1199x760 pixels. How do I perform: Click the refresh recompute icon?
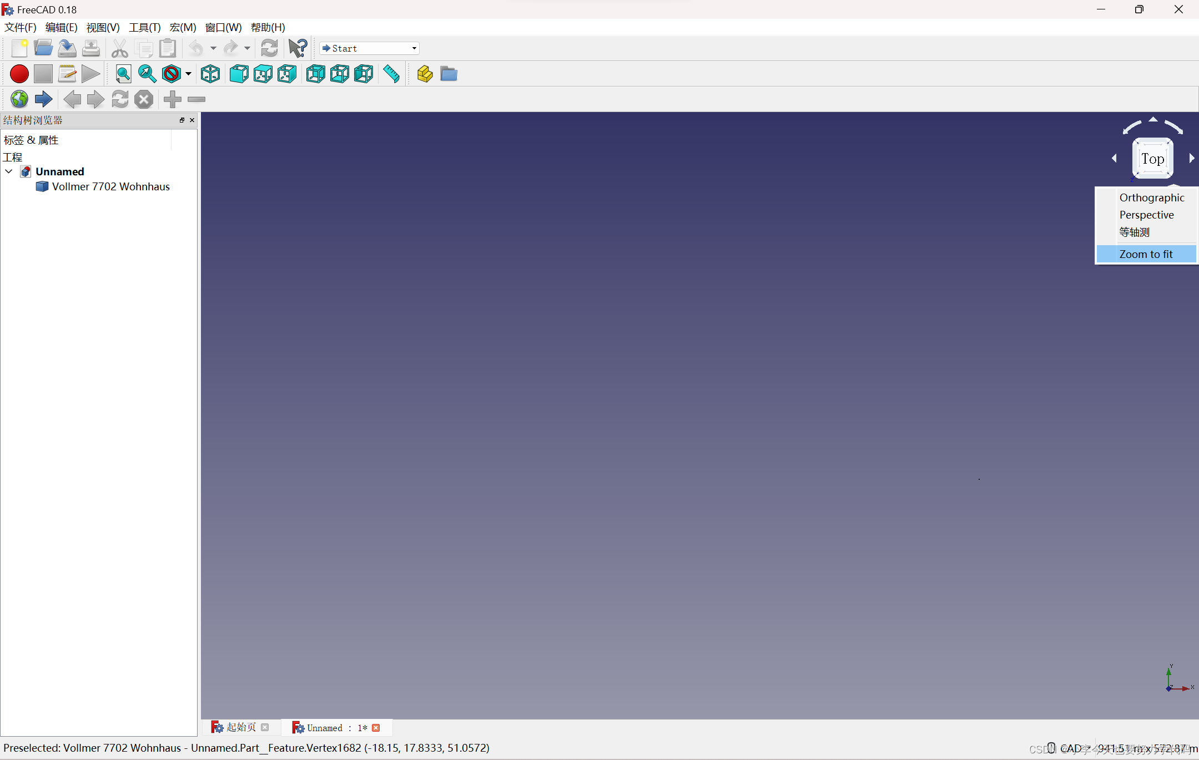[x=270, y=48]
